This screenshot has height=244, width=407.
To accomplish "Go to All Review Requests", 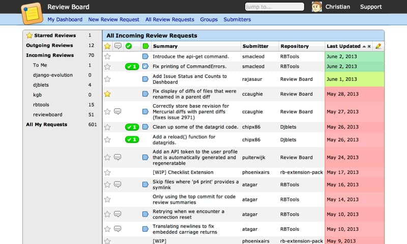I will coord(170,19).
